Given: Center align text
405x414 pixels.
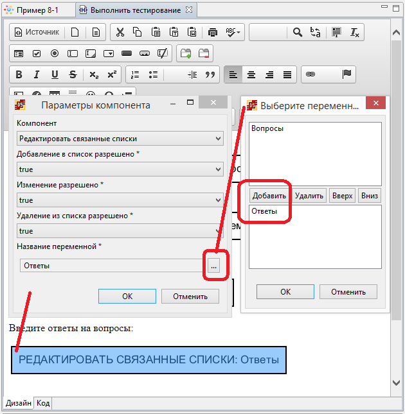Looking at the screenshot, I should pyautogui.click(x=251, y=74).
